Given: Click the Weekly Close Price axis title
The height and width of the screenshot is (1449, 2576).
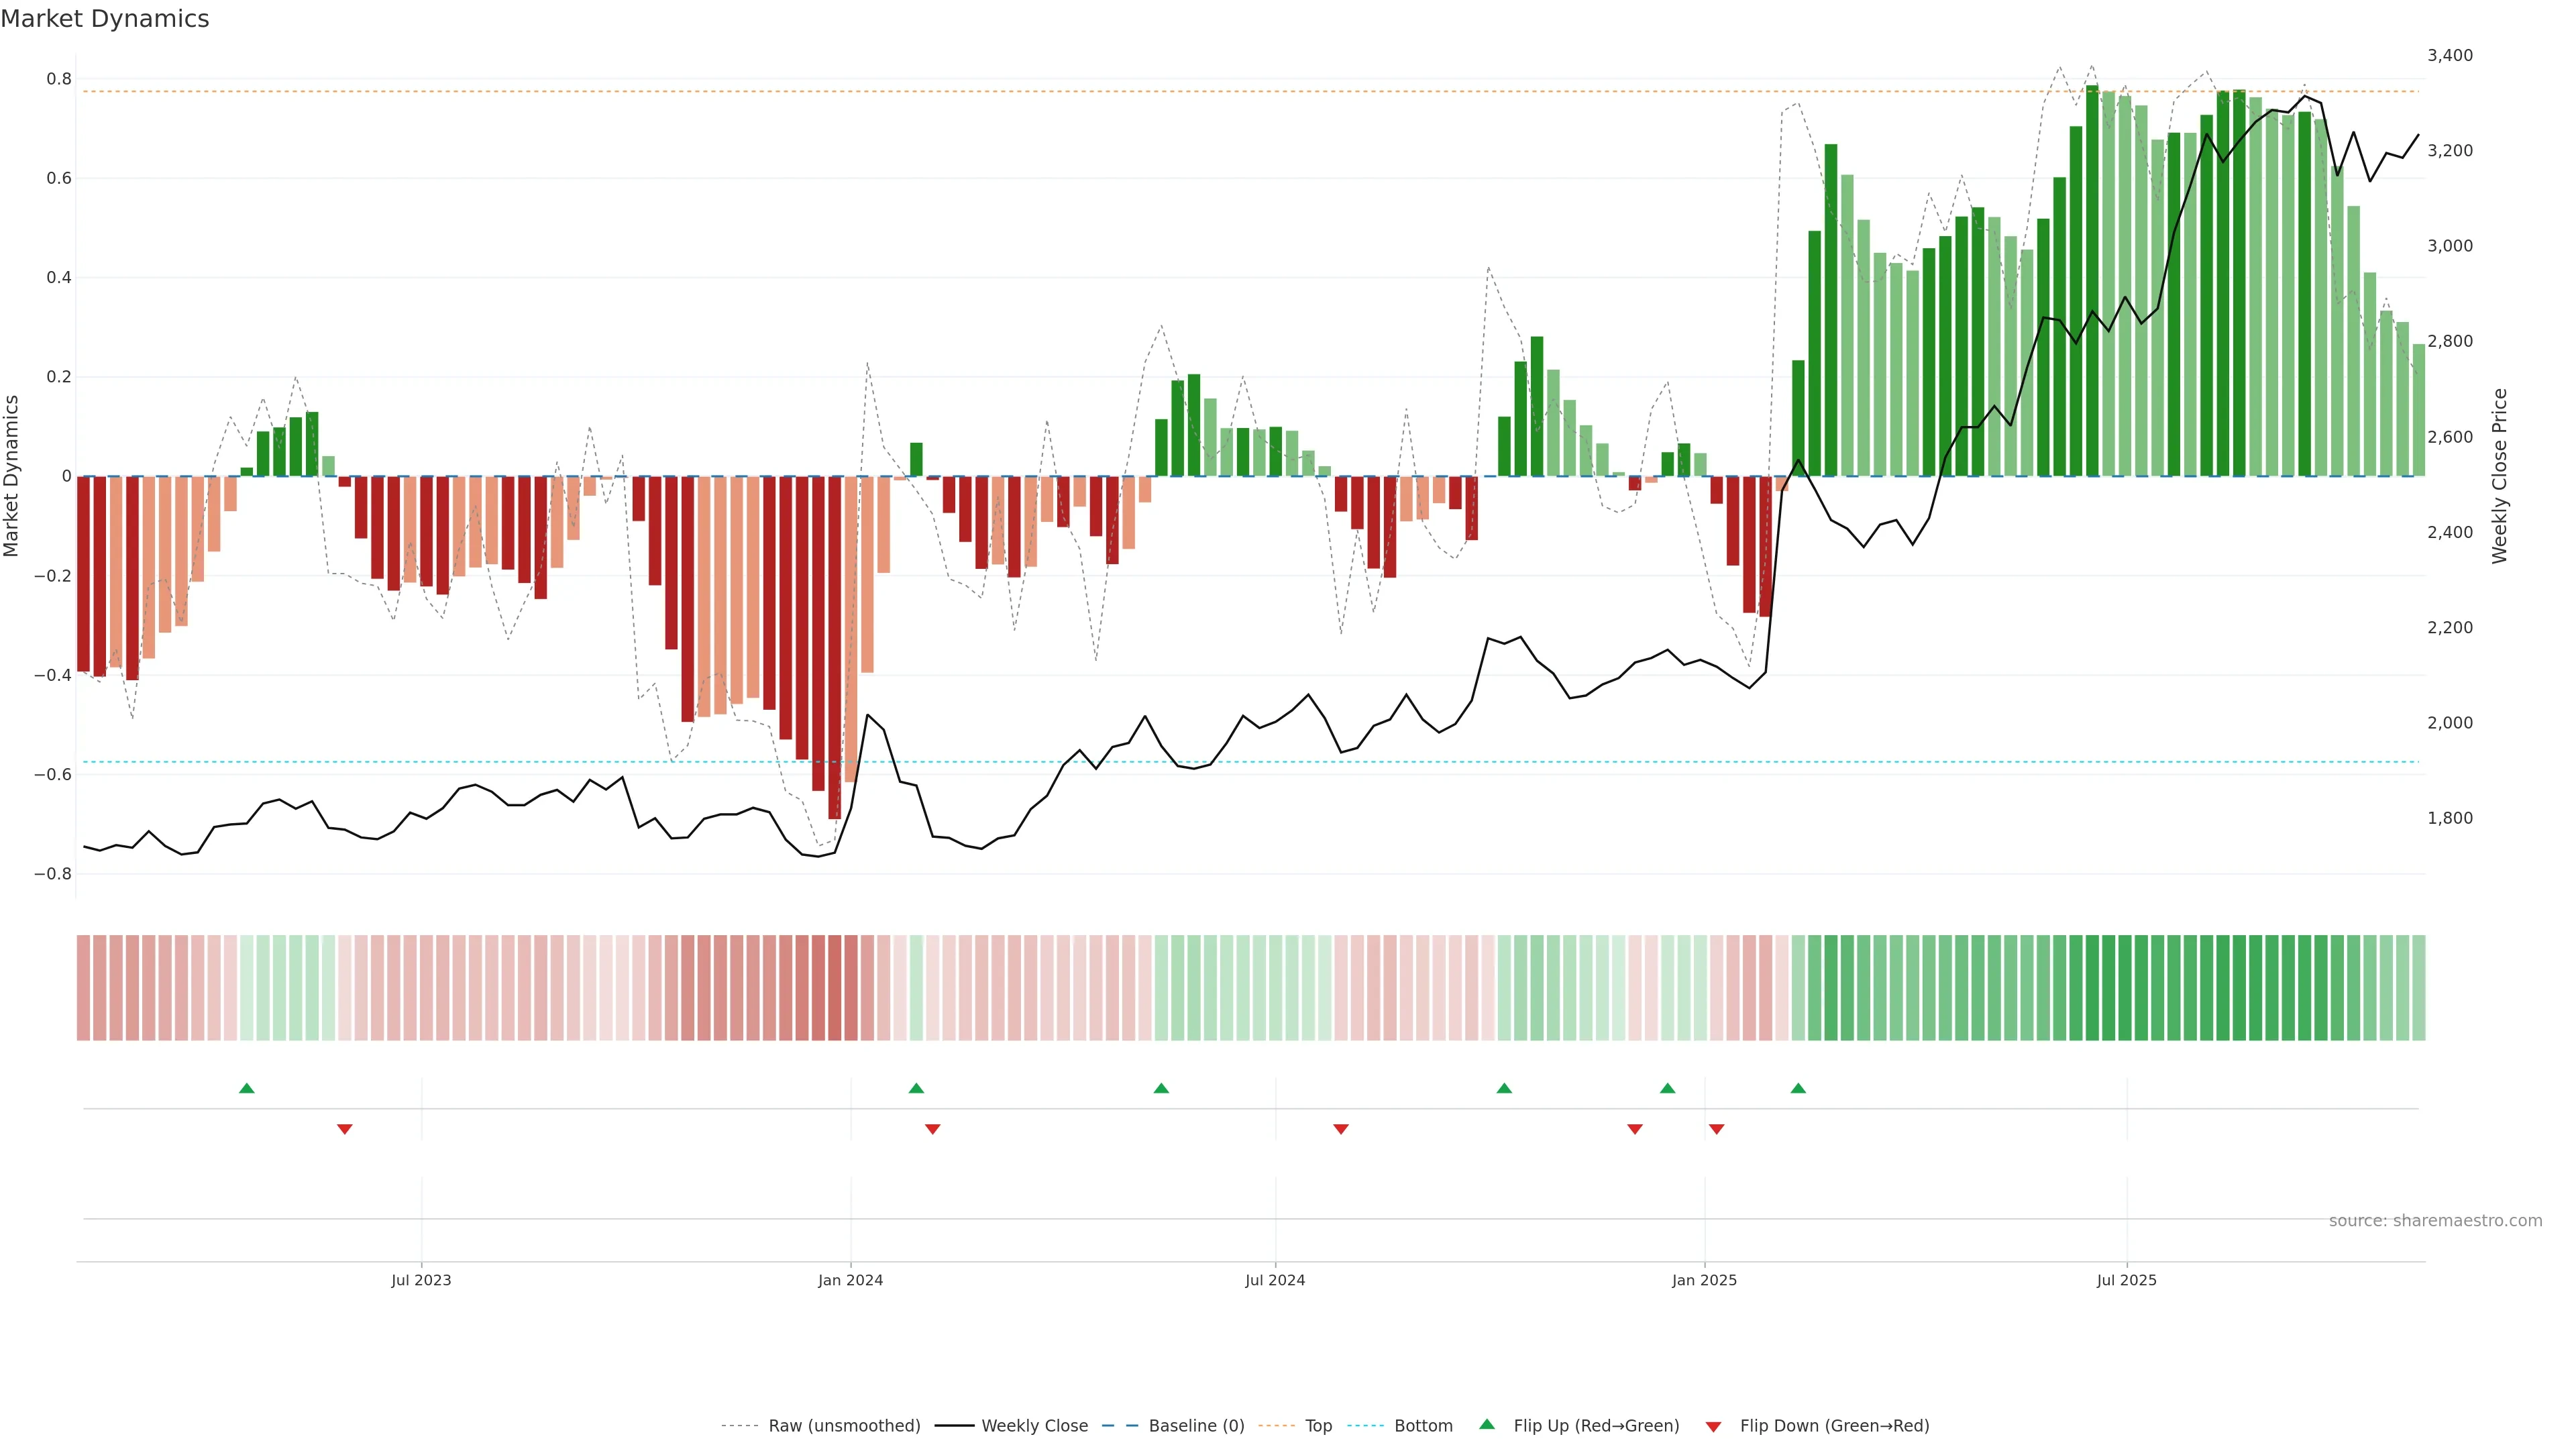Looking at the screenshot, I should [x=2499, y=476].
